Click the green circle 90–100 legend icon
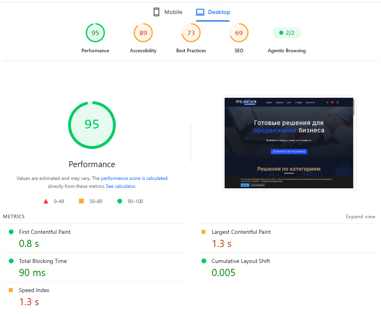The height and width of the screenshot is (314, 381). click(x=120, y=201)
